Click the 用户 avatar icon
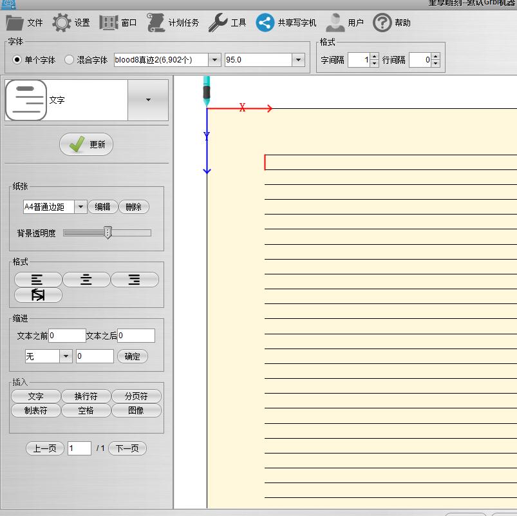517x516 pixels. coord(335,23)
